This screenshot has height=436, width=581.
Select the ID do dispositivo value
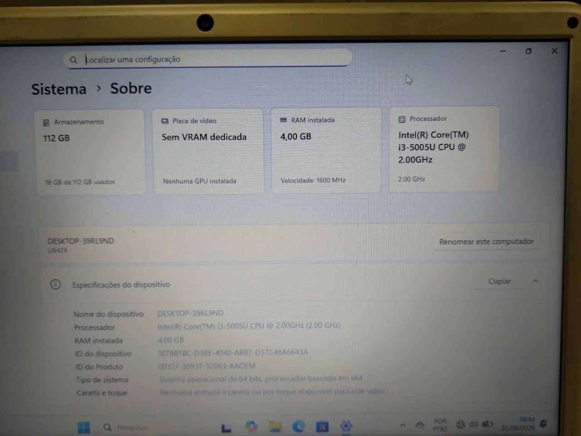click(x=233, y=352)
